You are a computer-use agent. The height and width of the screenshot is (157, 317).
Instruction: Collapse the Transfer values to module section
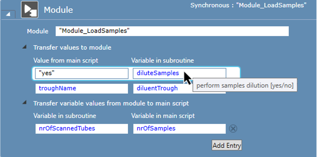(x=25, y=47)
